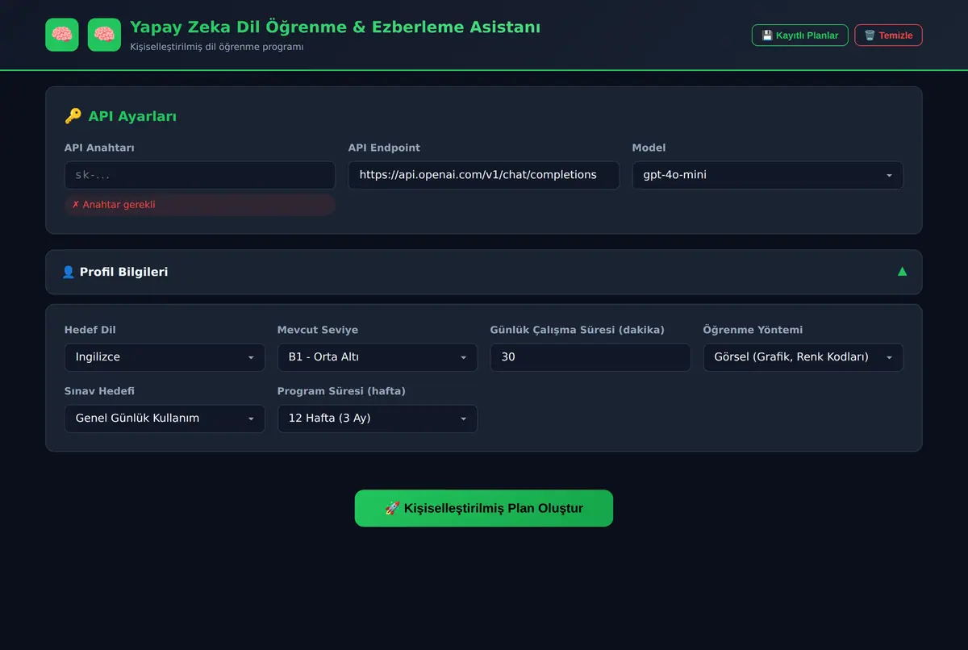This screenshot has width=968, height=650.
Task: Click the "Mevcut Seviye" label text
Action: tap(318, 330)
